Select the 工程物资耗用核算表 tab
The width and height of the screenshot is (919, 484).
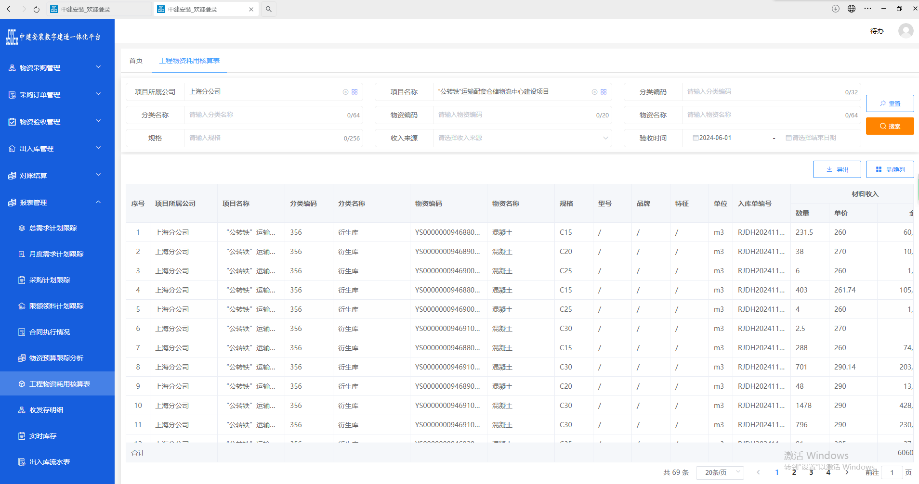[x=189, y=61]
